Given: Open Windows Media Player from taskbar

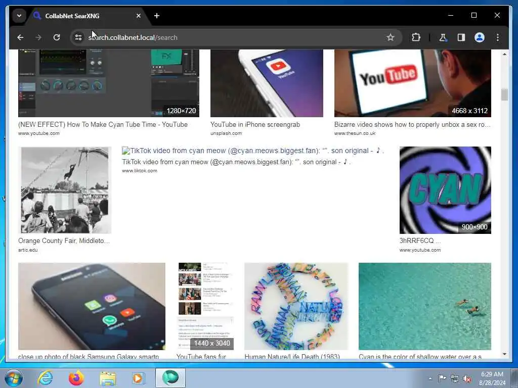Looking at the screenshot, I should pos(138,378).
